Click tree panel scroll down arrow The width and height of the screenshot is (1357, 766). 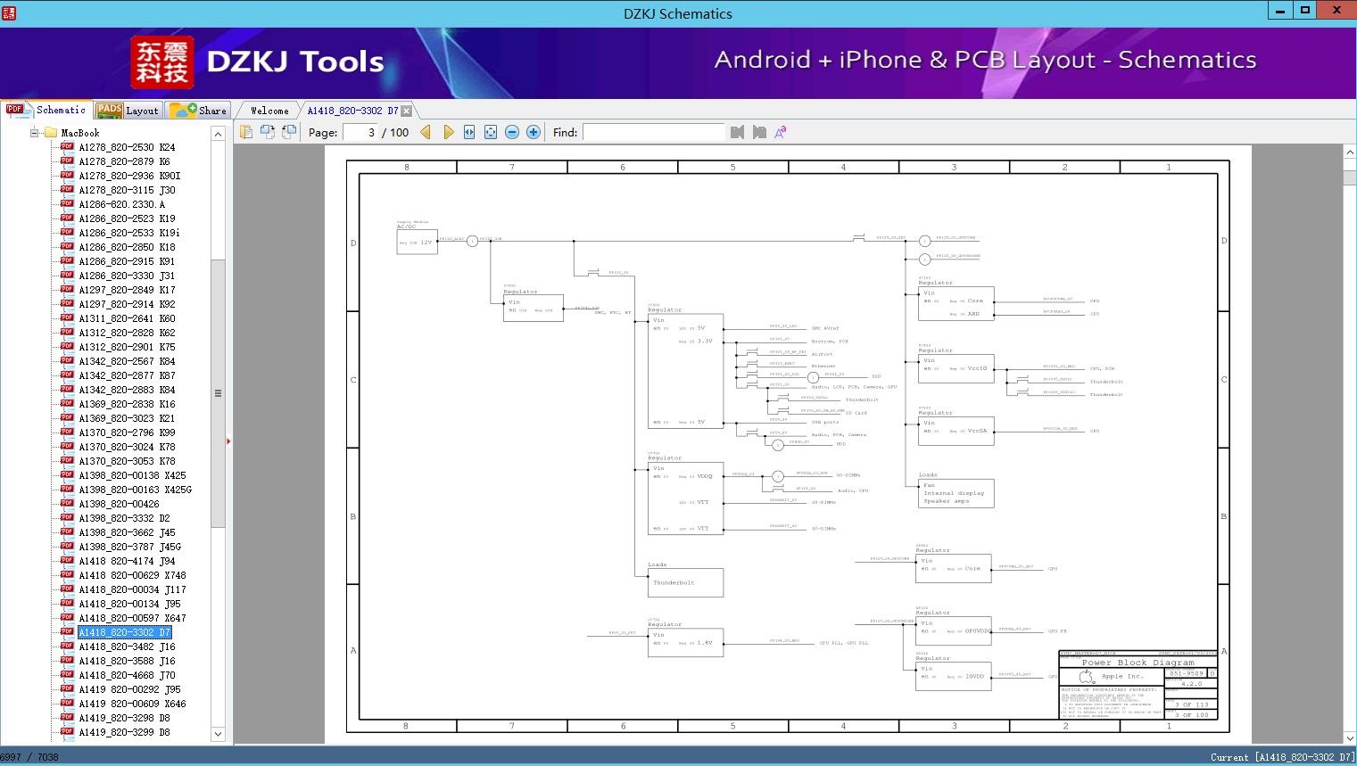218,734
